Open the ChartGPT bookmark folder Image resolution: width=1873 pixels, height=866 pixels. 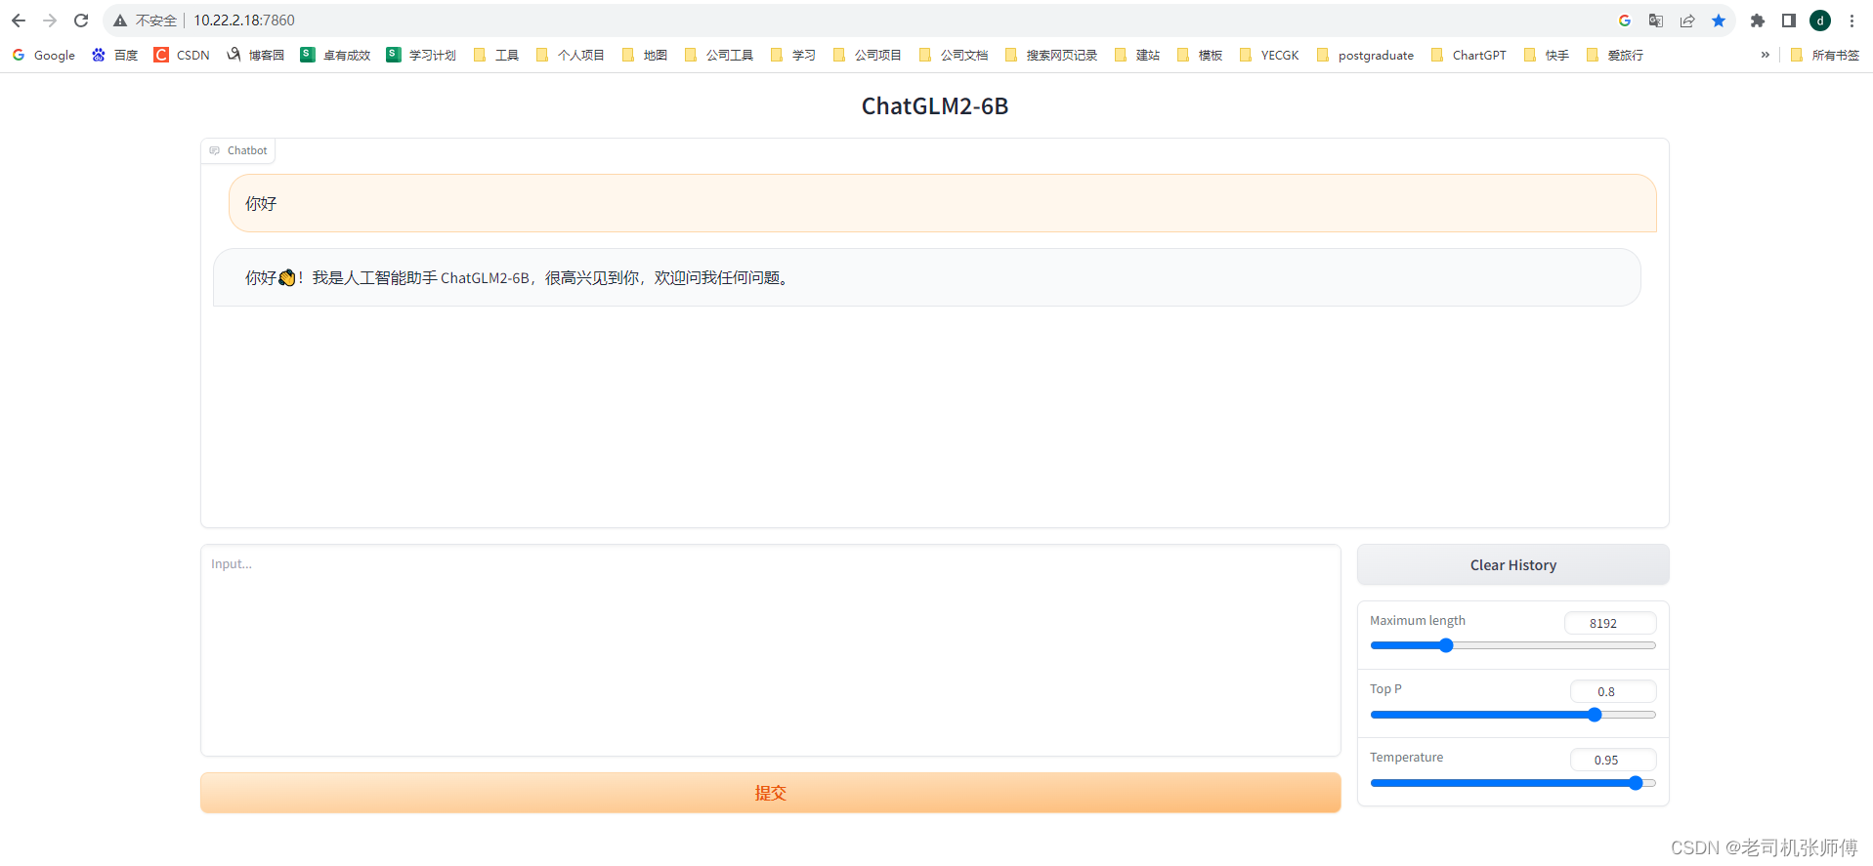click(x=1469, y=56)
